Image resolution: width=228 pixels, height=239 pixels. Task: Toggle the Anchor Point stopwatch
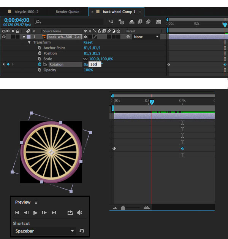[40, 48]
